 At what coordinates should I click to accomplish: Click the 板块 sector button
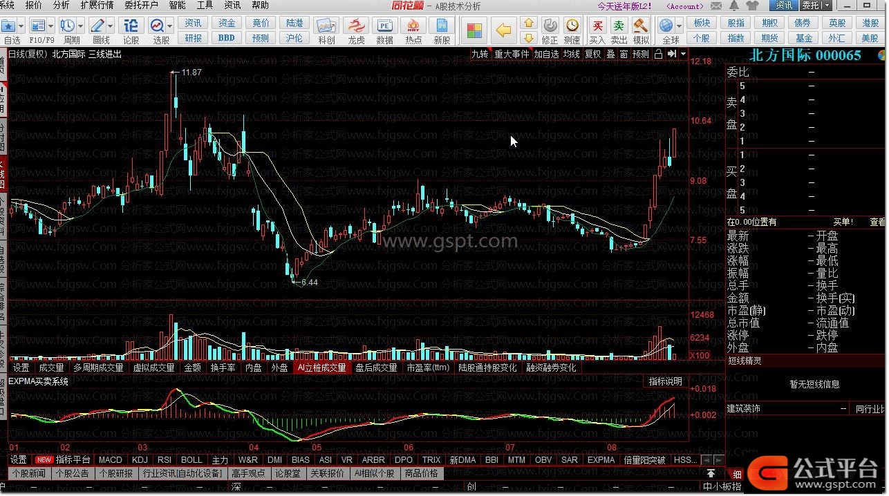[702, 23]
